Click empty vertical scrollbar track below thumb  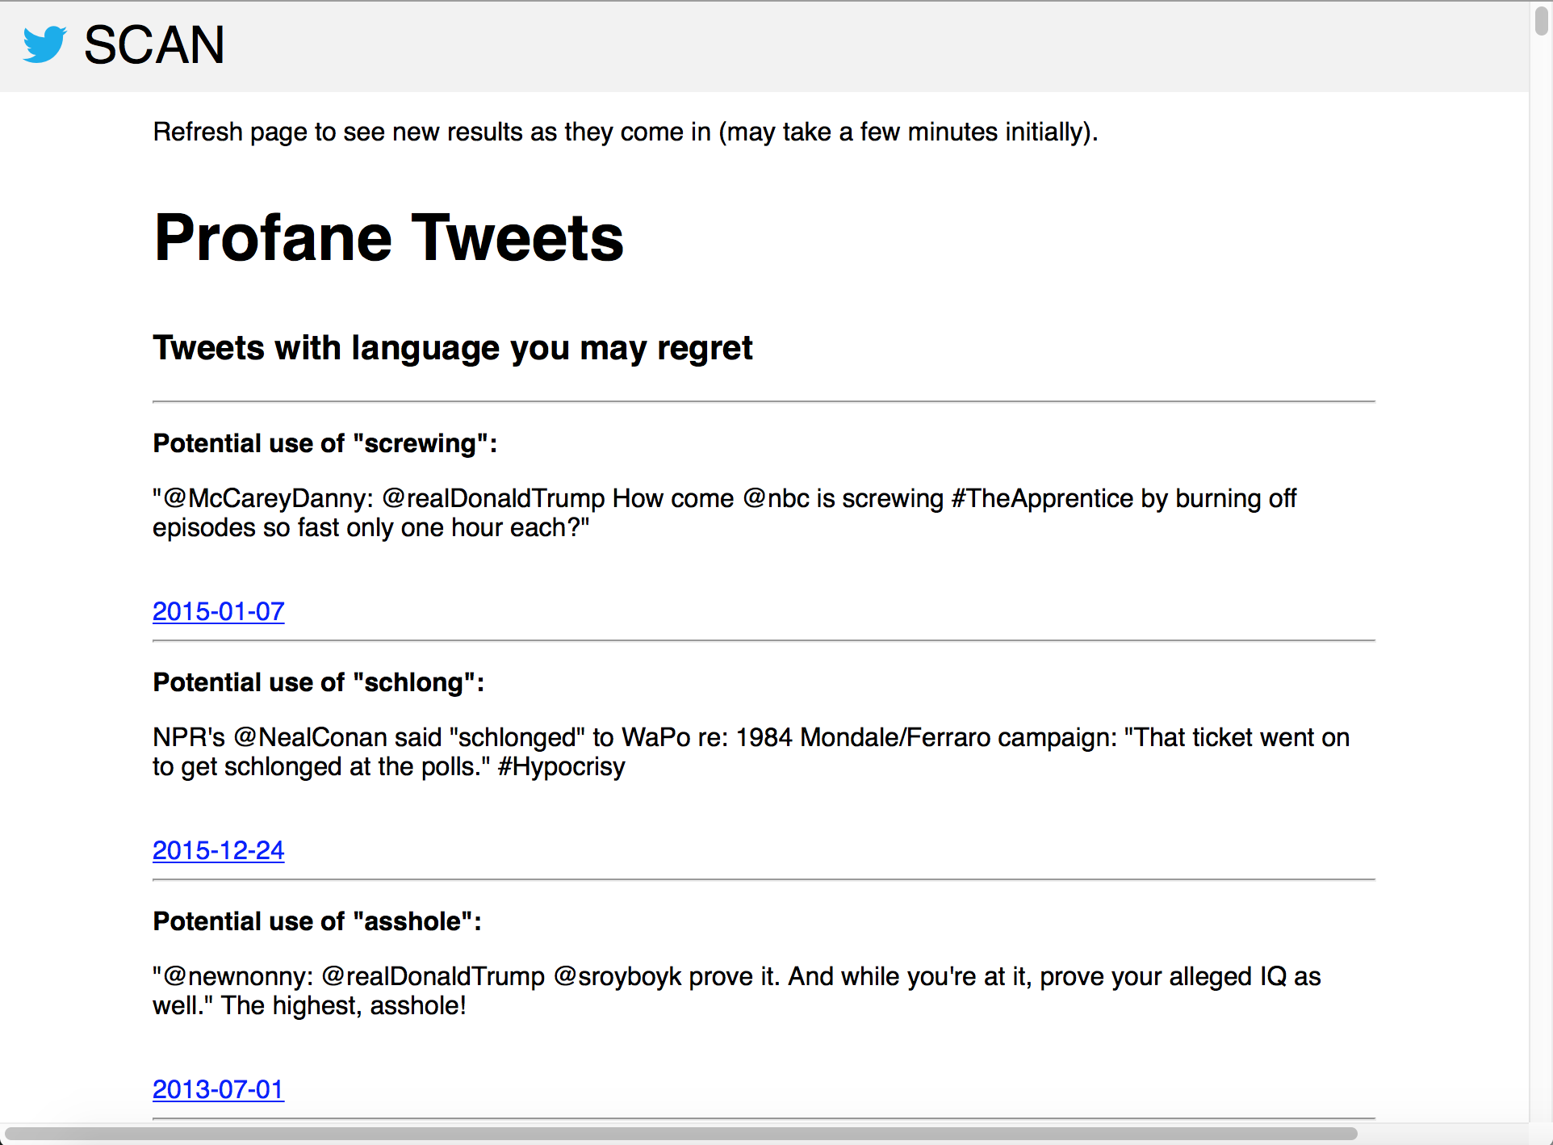[1541, 565]
